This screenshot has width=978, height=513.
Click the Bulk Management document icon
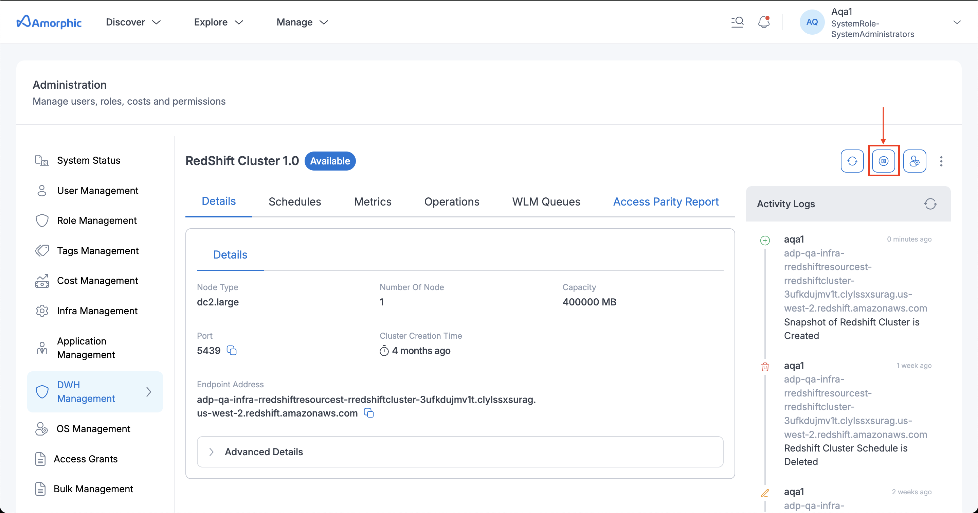click(40, 489)
